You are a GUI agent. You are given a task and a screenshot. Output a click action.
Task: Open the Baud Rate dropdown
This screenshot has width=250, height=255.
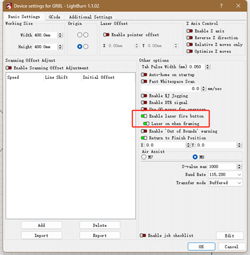tap(225, 175)
